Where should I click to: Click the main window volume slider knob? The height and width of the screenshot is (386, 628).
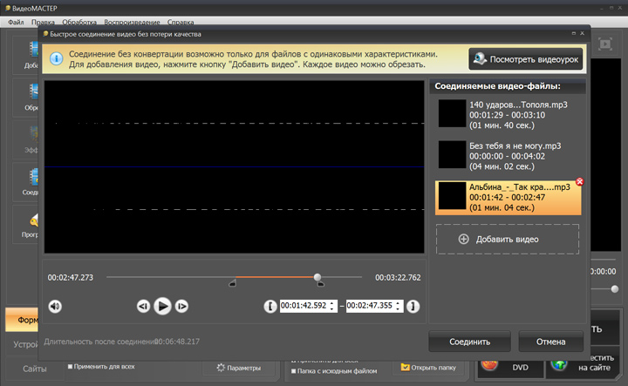pyautogui.click(x=615, y=288)
